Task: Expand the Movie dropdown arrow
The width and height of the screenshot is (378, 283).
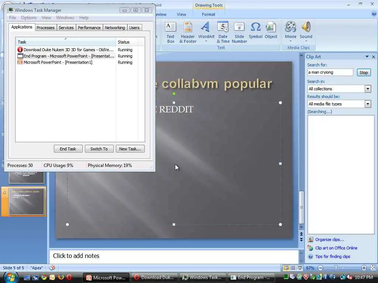Action: [x=291, y=41]
